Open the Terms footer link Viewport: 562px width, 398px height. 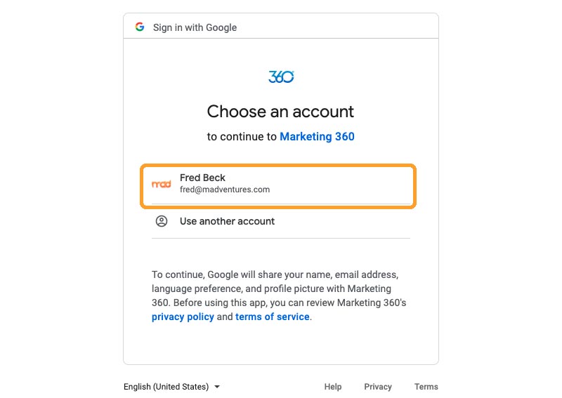(x=426, y=387)
